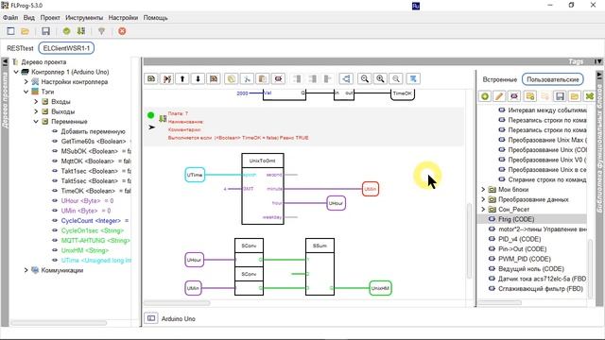Click the diagram horizontal scrollbar
This screenshot has width=605, height=340.
tap(177, 303)
